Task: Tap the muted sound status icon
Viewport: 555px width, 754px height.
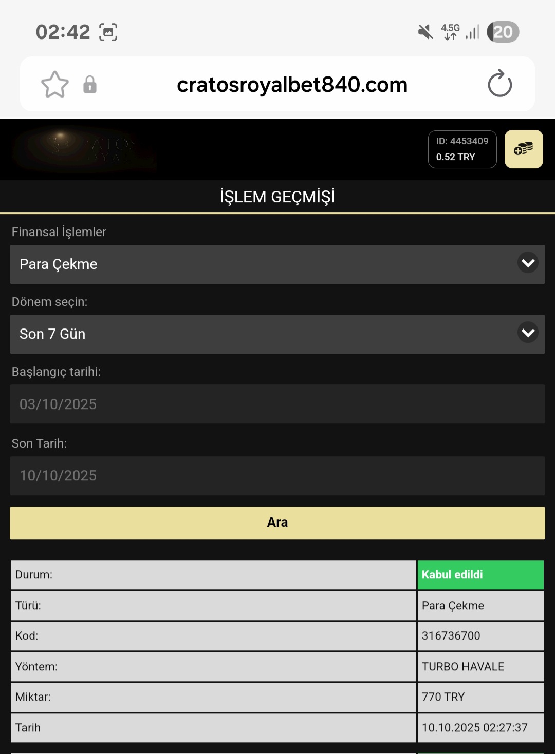Action: (x=425, y=32)
